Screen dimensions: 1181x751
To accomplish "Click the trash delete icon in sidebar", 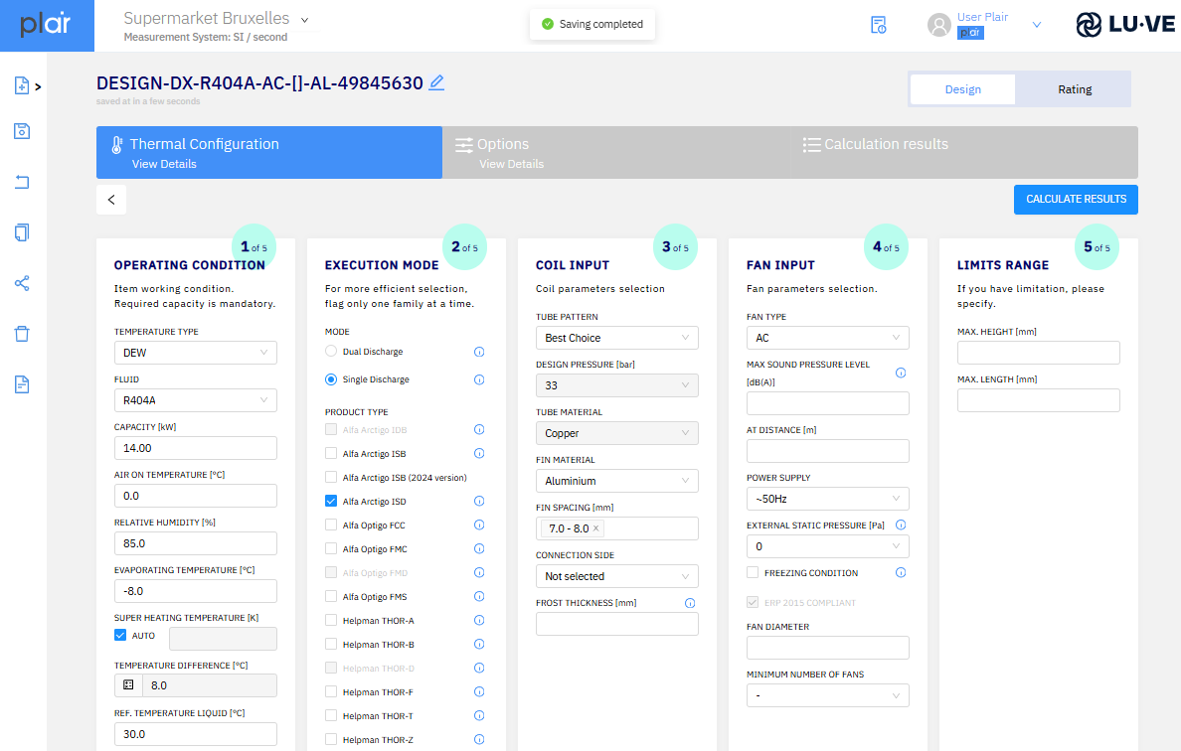I will pos(22,334).
